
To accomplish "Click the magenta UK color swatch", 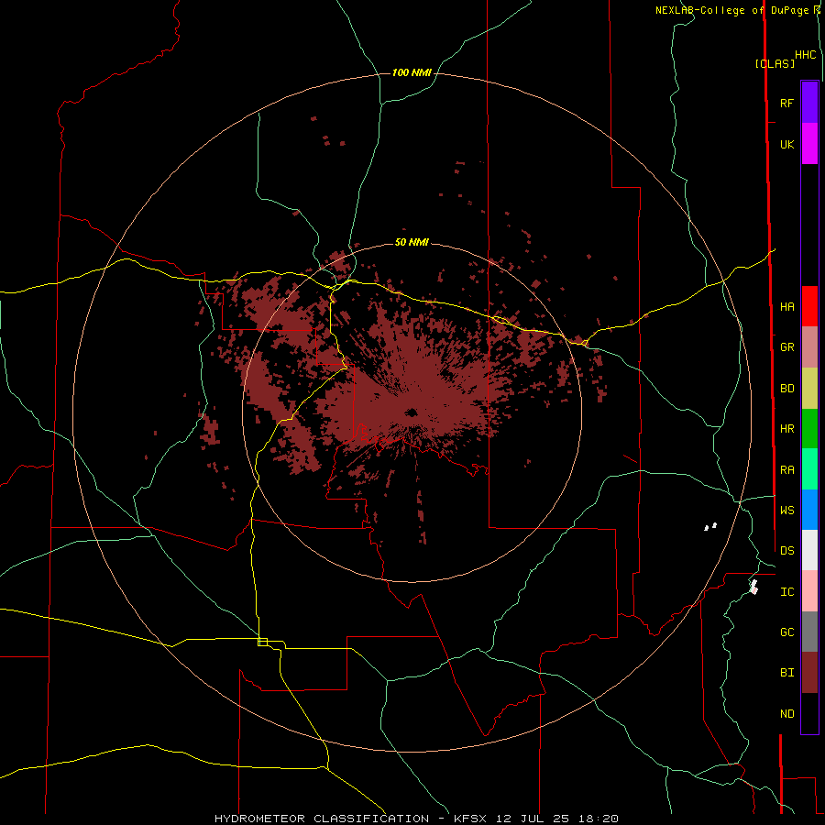I will 809,144.
